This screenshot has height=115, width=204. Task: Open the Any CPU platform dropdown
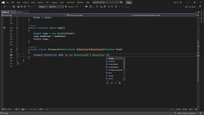56,7
